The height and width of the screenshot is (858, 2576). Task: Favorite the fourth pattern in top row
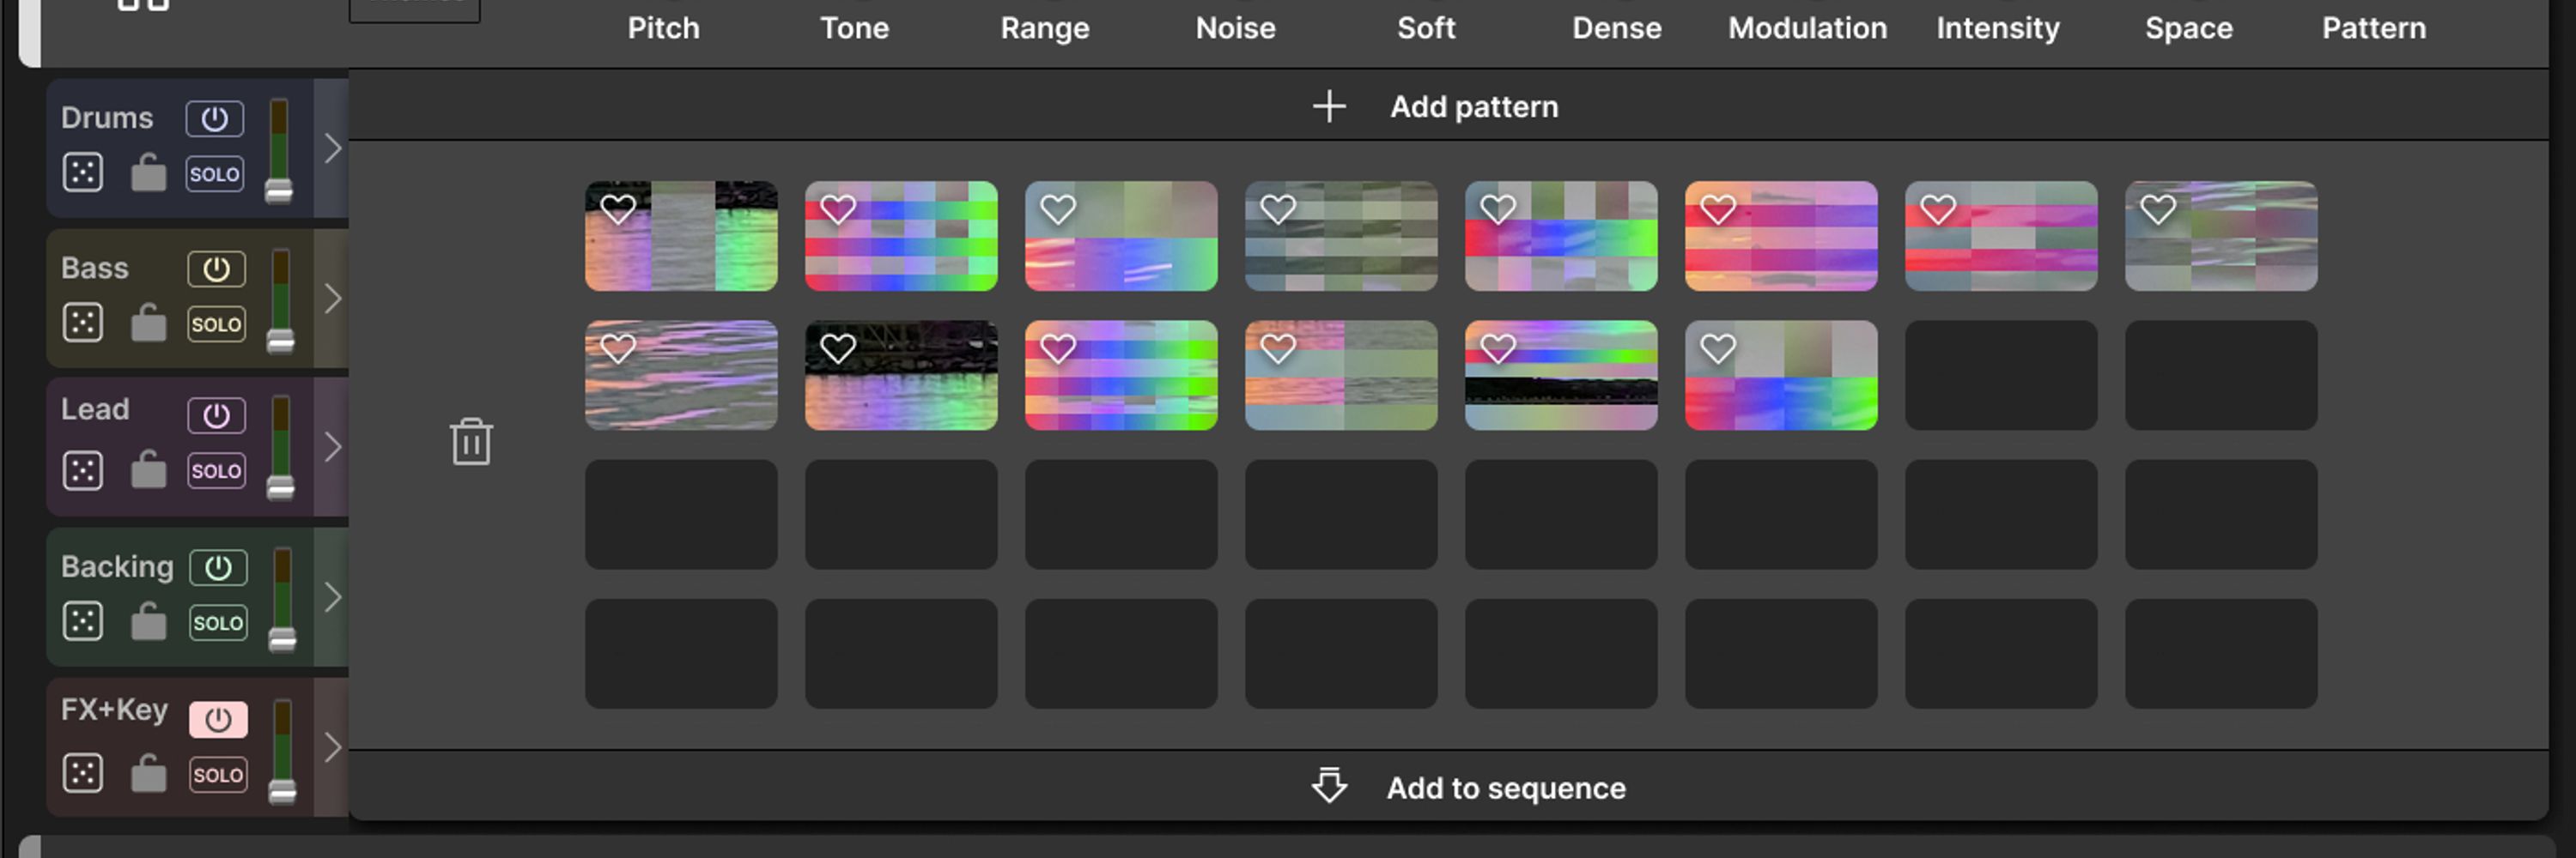pos(1278,208)
